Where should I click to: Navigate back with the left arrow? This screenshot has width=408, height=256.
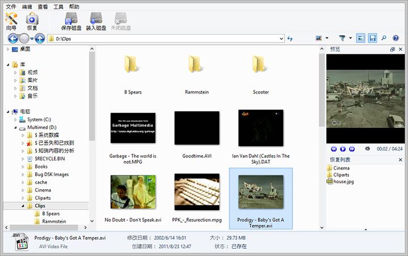12,39
